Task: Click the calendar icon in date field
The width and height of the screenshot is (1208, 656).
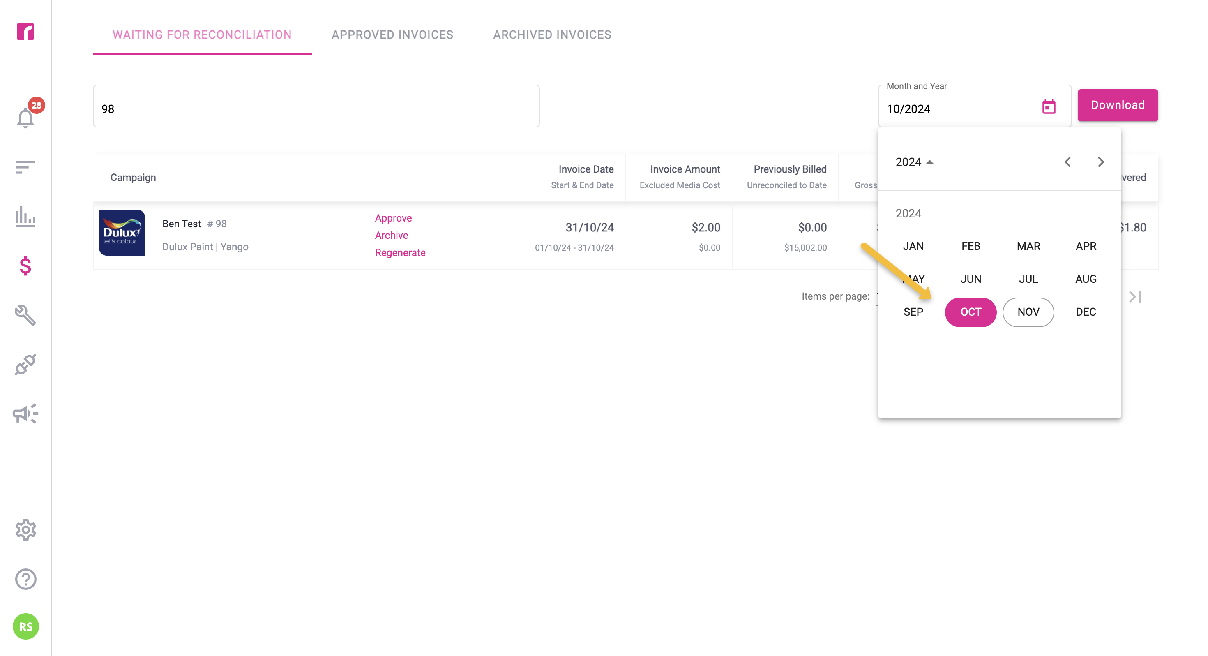Action: [1049, 107]
